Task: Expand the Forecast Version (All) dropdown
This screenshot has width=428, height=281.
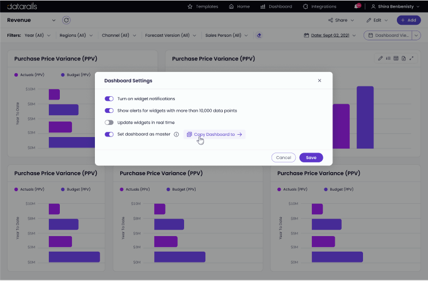Action: (x=170, y=35)
